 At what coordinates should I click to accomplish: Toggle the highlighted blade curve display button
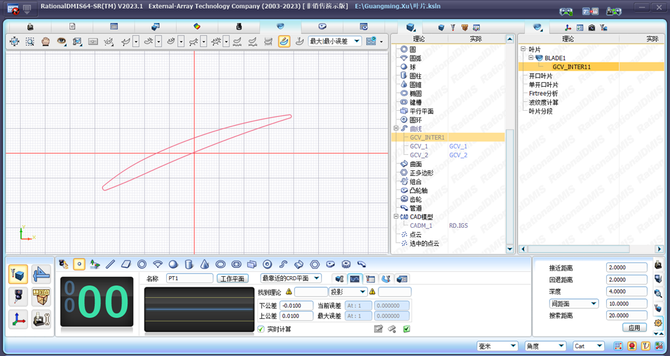[284, 41]
